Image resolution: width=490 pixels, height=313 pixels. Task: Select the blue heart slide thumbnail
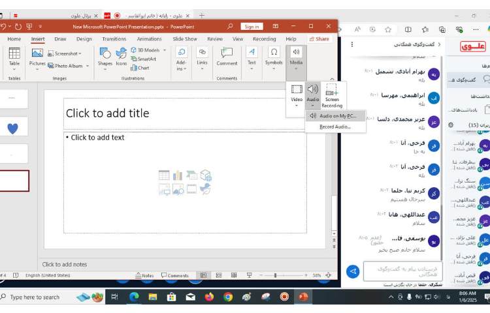(13, 128)
